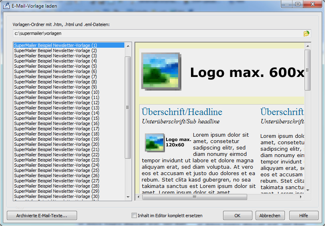Click preview horizontal scrollbar thumb
The width and height of the screenshot is (325, 226).
pyautogui.click(x=194, y=197)
